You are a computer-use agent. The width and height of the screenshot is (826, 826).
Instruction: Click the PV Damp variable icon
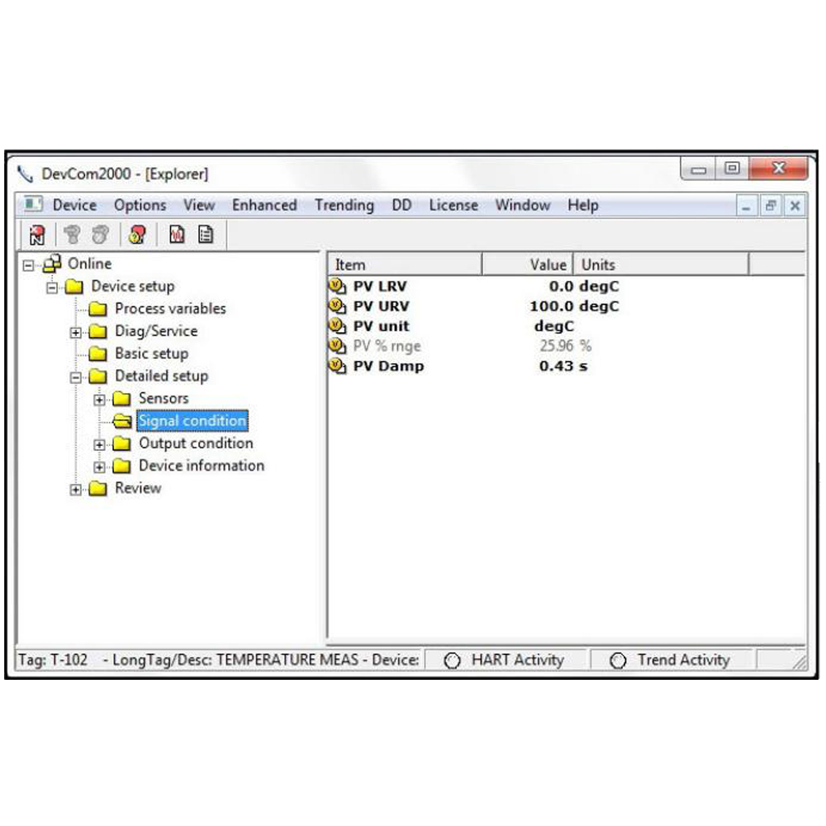click(x=337, y=366)
